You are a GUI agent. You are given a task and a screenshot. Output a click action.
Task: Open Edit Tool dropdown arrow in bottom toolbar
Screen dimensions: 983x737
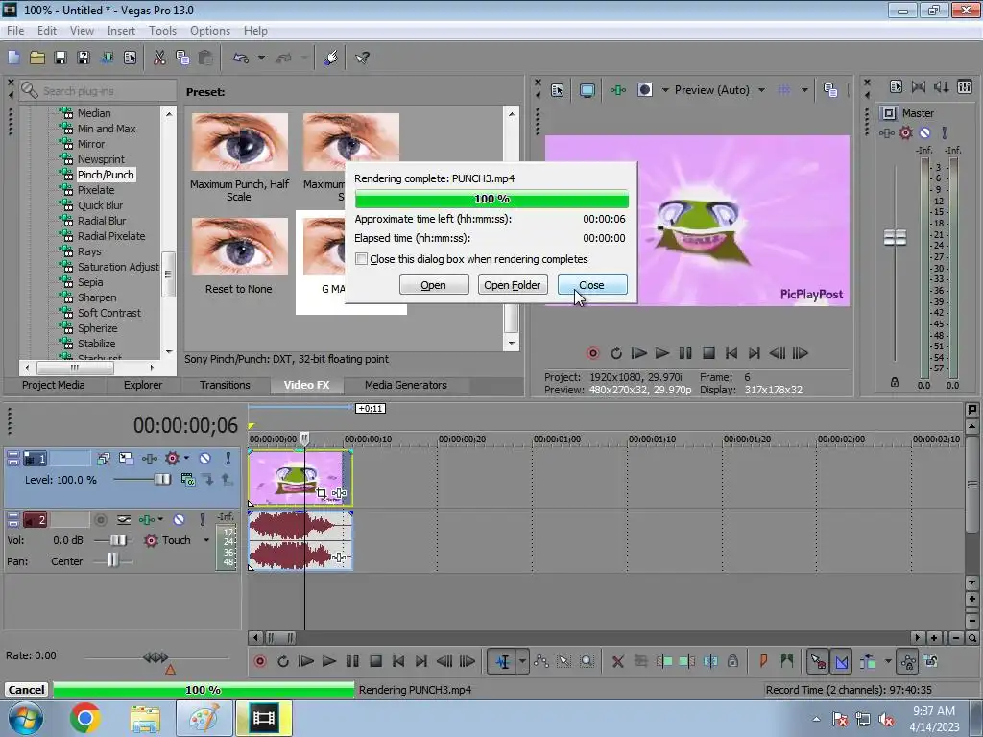[522, 662]
